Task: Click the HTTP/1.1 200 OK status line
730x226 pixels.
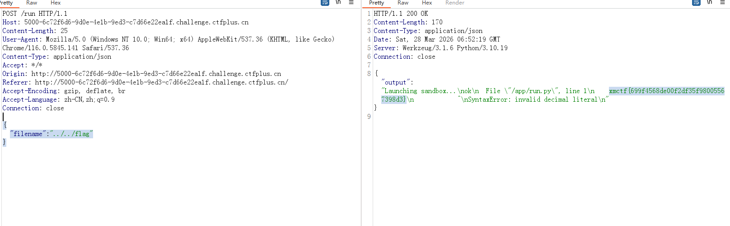Action: pos(401,14)
